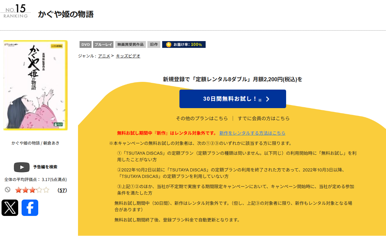Rate with the fifth star
Image resolution: width=386 pixels, height=236 pixels.
pos(46,190)
